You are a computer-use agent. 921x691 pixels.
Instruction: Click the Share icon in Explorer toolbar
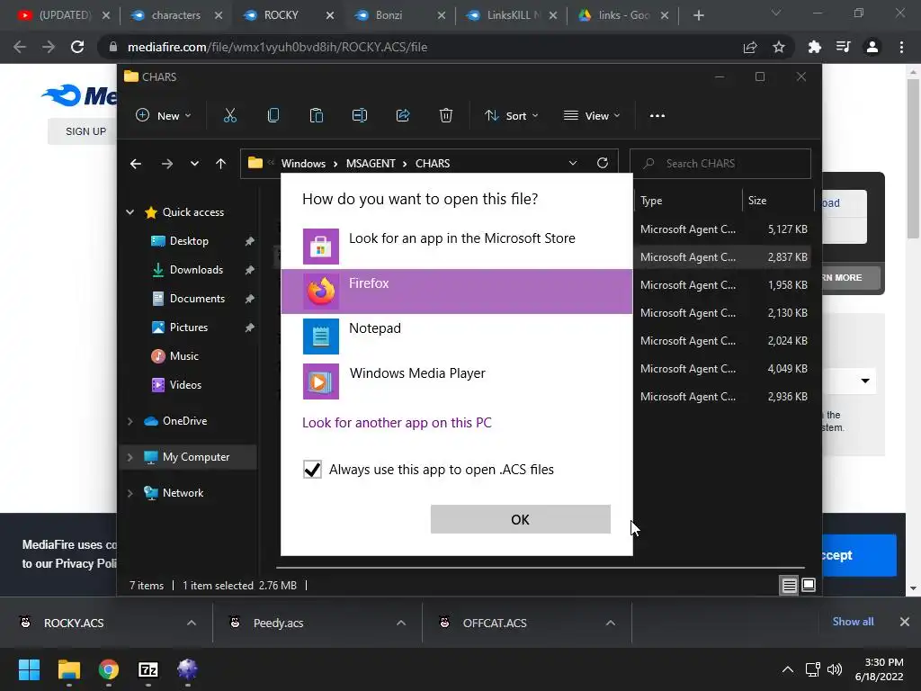pyautogui.click(x=403, y=116)
